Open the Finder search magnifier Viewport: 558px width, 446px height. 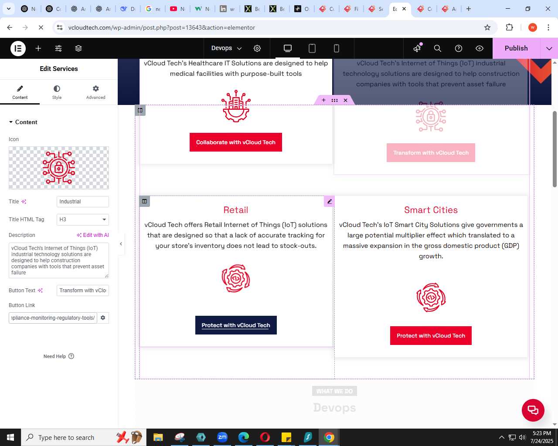click(x=438, y=48)
